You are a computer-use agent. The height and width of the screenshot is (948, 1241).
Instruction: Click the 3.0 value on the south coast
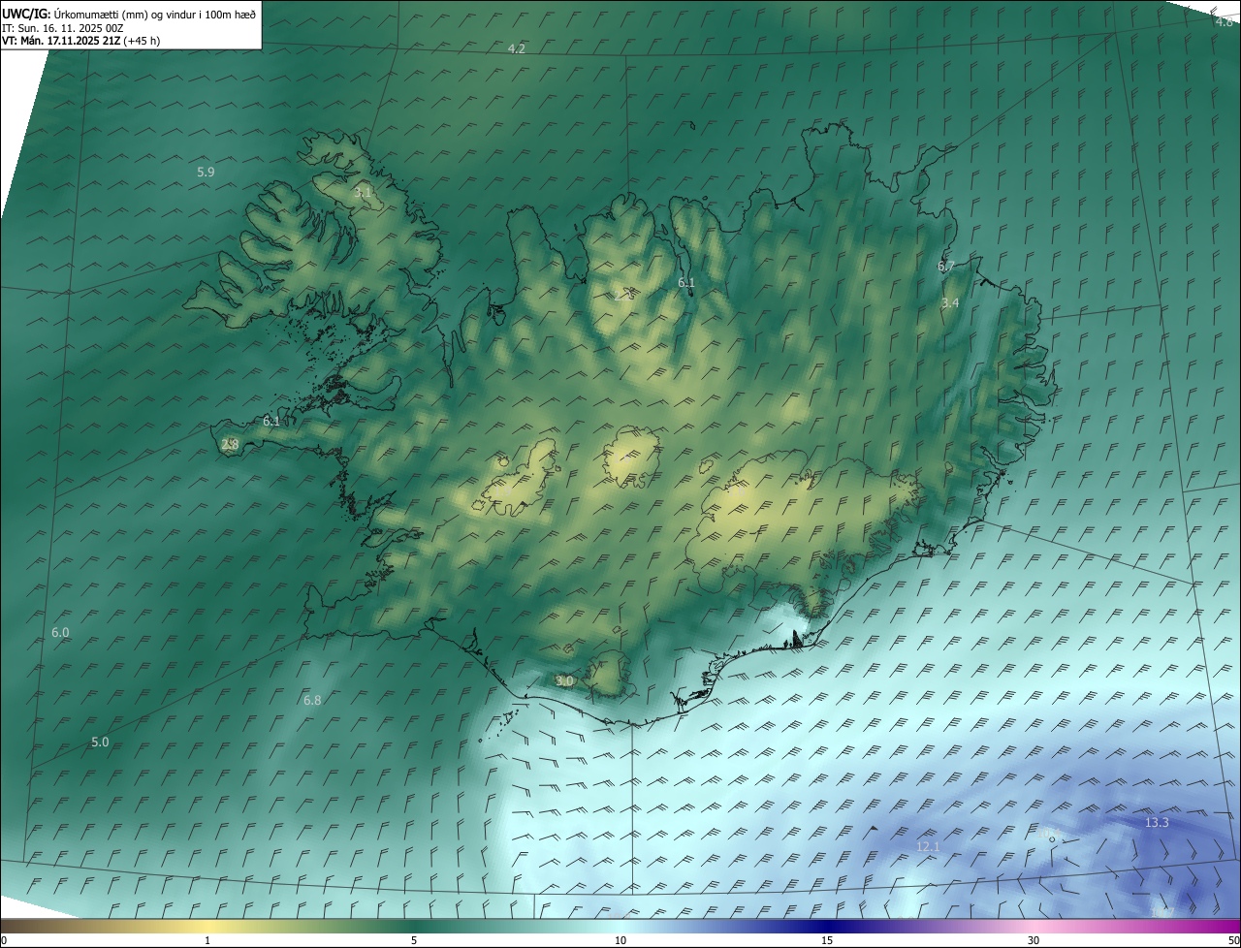564,681
